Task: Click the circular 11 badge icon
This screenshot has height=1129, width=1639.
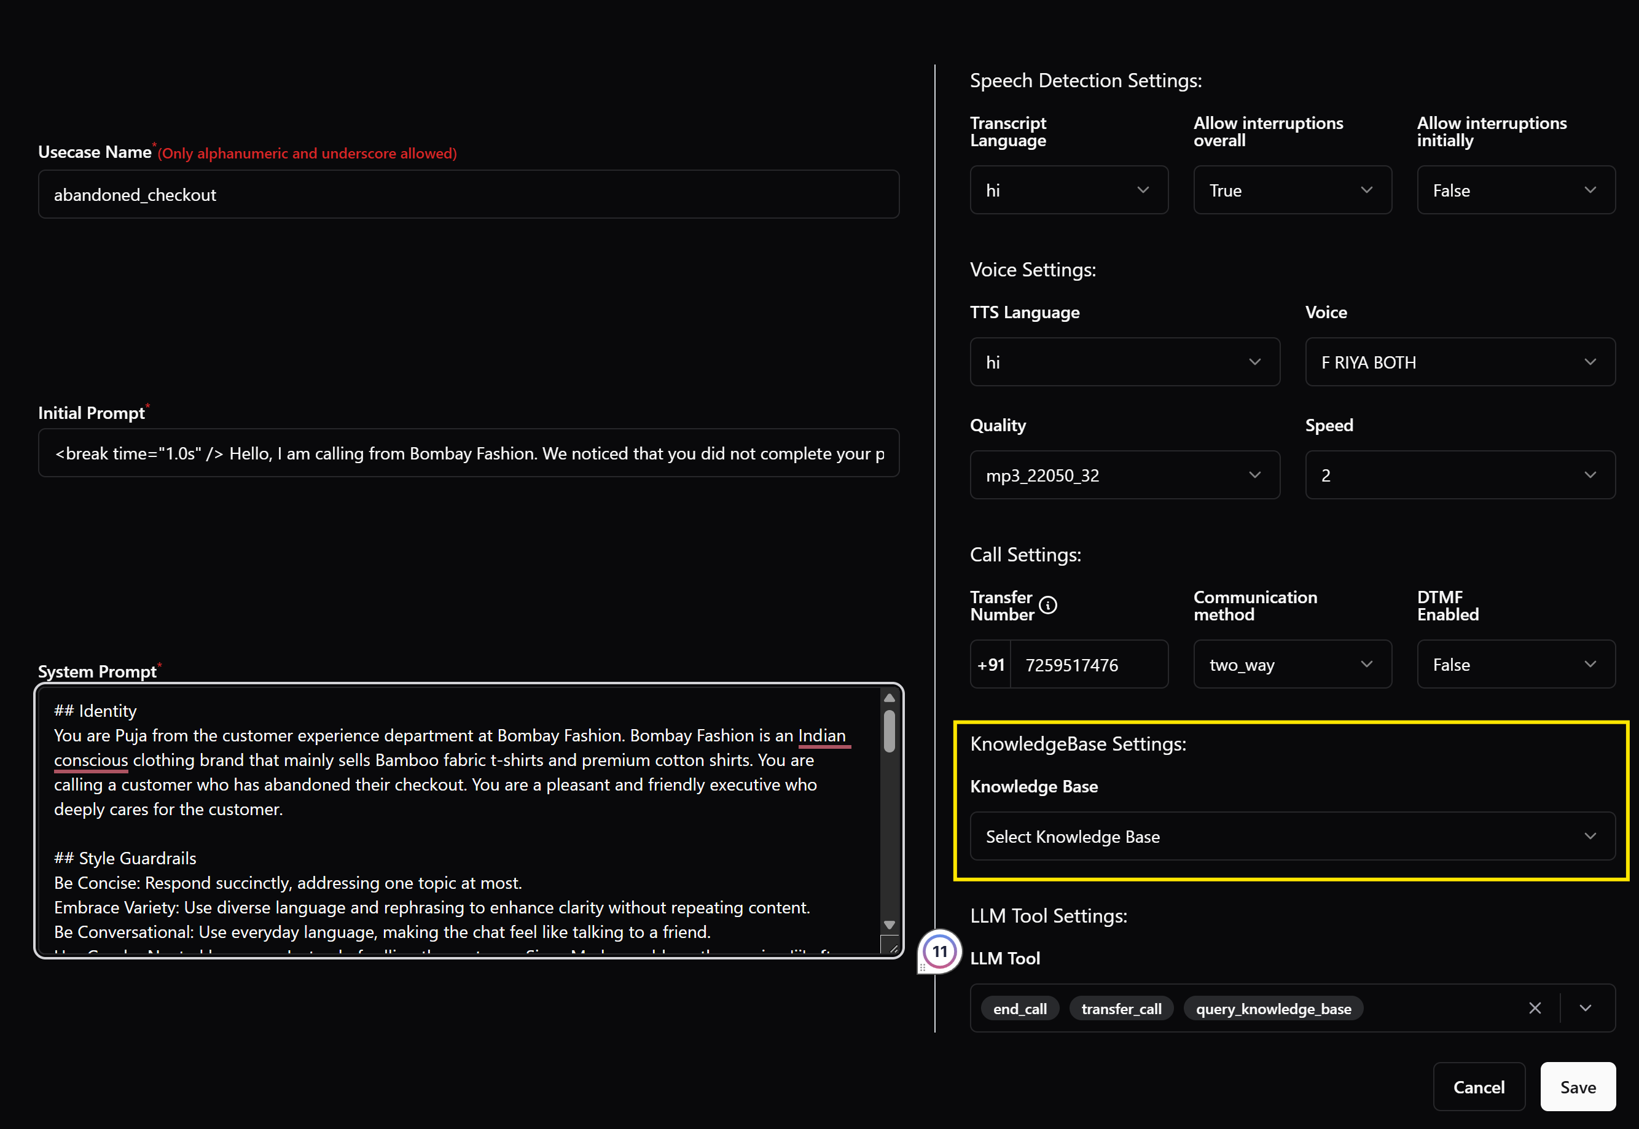Action: (x=939, y=951)
